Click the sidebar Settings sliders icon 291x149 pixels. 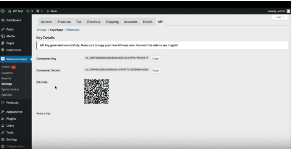[x=3, y=139]
